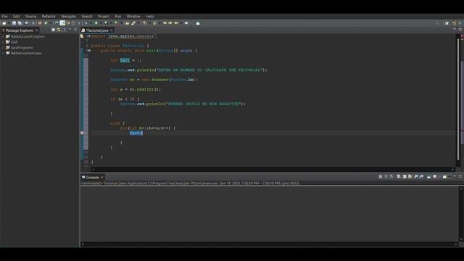Select the JavaPrograms project name in tree
This screenshot has width=464, height=261.
click(x=22, y=48)
